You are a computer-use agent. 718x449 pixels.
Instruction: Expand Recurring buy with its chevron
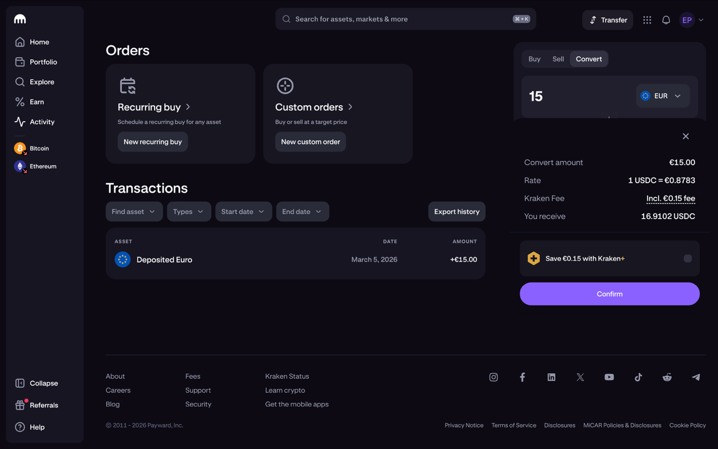click(x=188, y=107)
